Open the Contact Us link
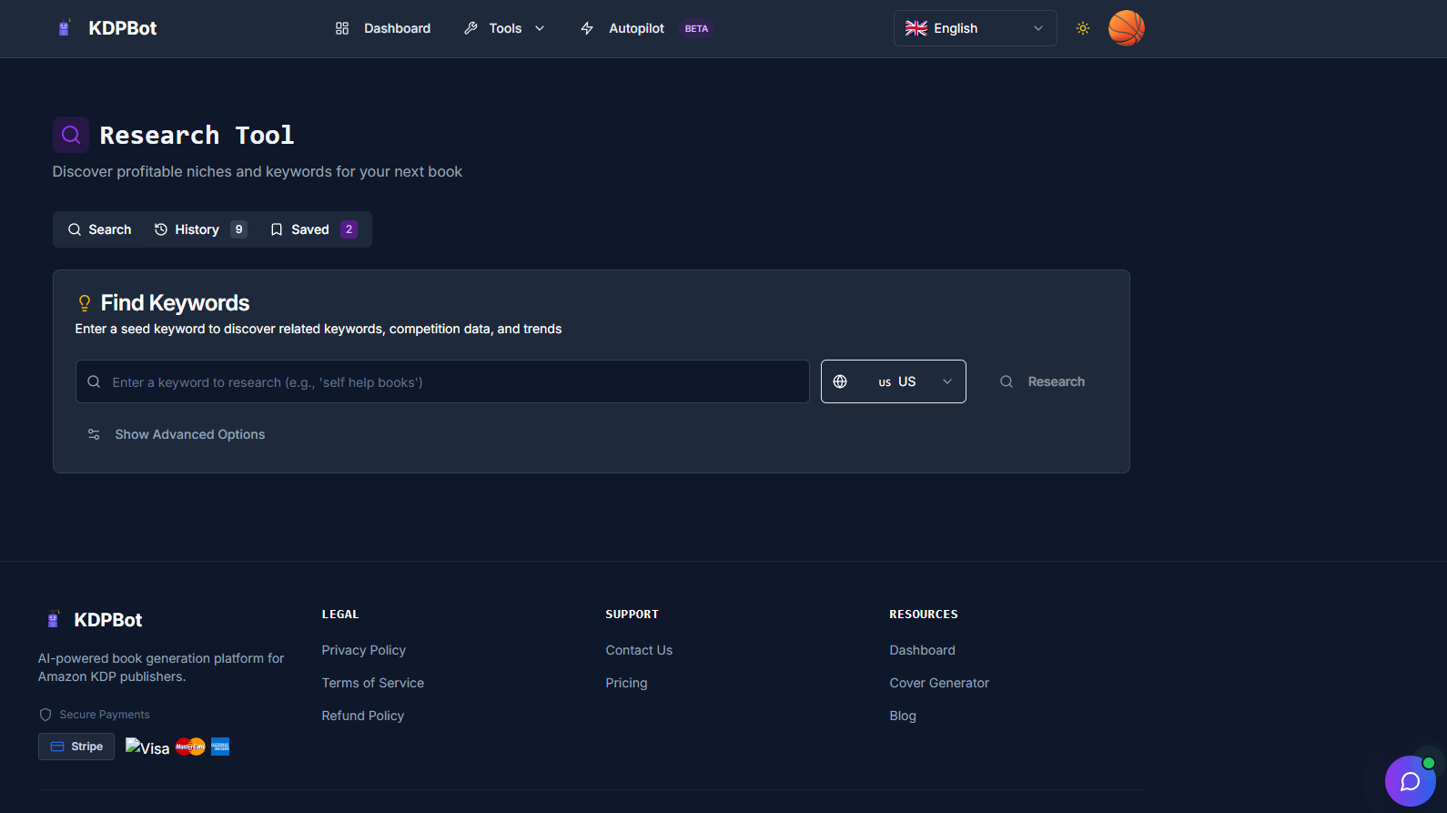1447x813 pixels. 639,650
